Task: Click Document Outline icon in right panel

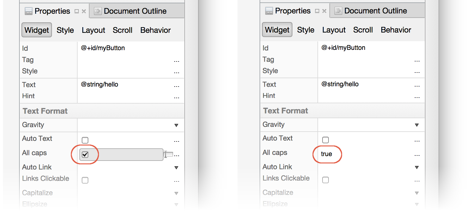Action: [338, 11]
